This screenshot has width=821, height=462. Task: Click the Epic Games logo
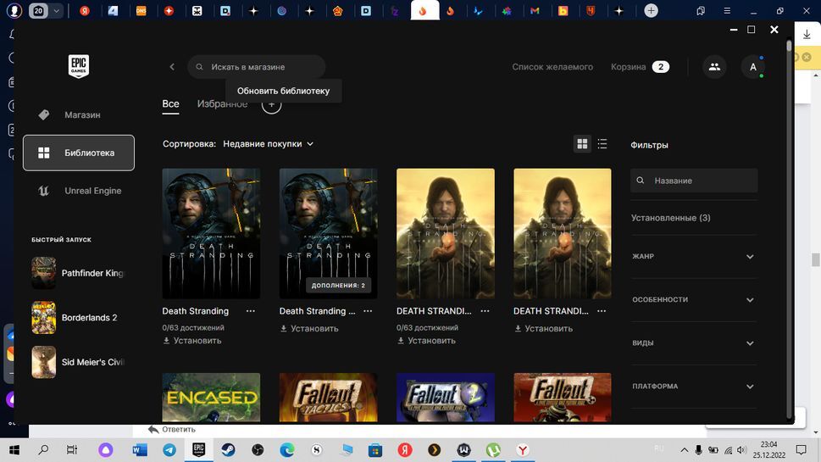(x=78, y=66)
